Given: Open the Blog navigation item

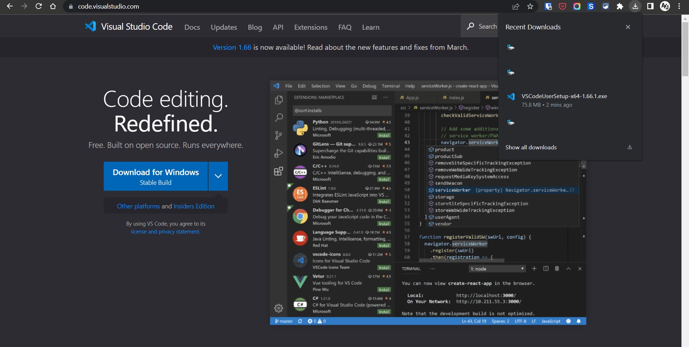Looking at the screenshot, I should 255,27.
